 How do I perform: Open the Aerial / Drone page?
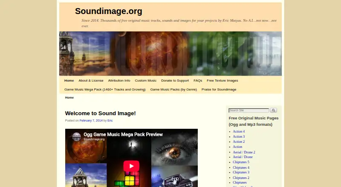pos(243,157)
